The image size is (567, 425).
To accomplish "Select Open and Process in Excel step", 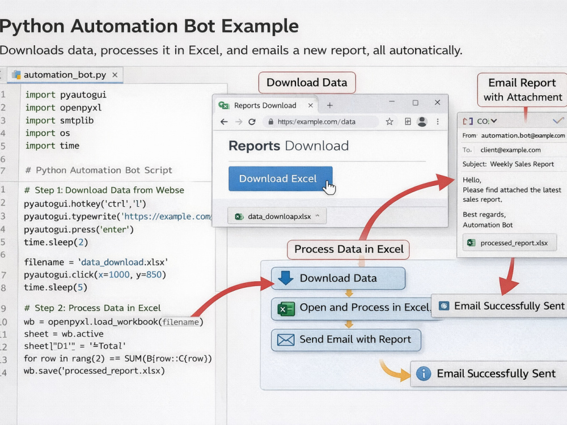I will pos(352,308).
